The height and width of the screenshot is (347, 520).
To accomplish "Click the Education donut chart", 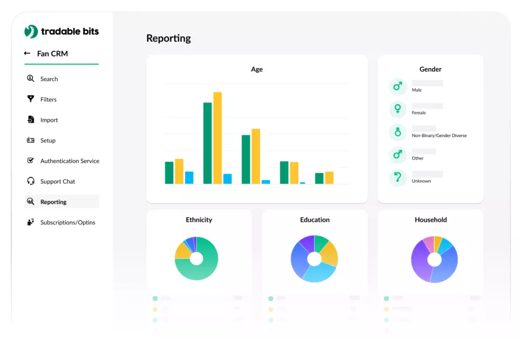I will click(x=314, y=259).
